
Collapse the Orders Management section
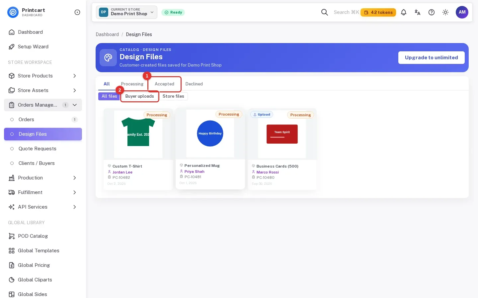[43, 105]
